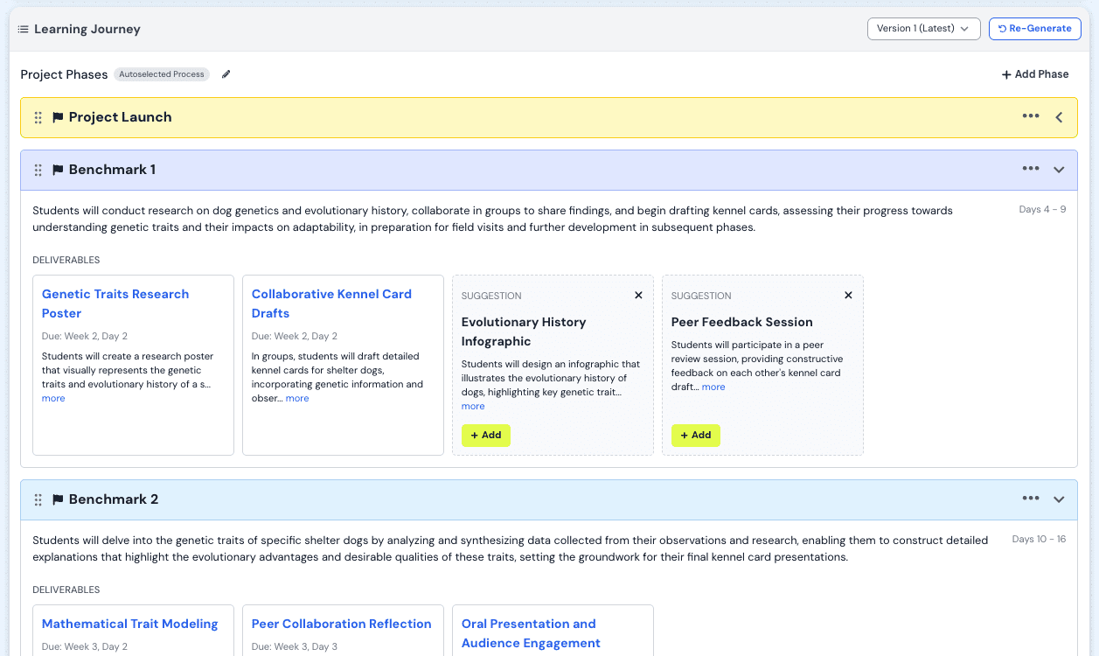Click the drag handle on Benchmark 2

[38, 499]
